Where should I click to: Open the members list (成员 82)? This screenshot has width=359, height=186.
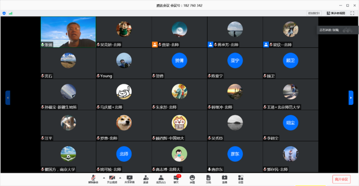pos(161,179)
